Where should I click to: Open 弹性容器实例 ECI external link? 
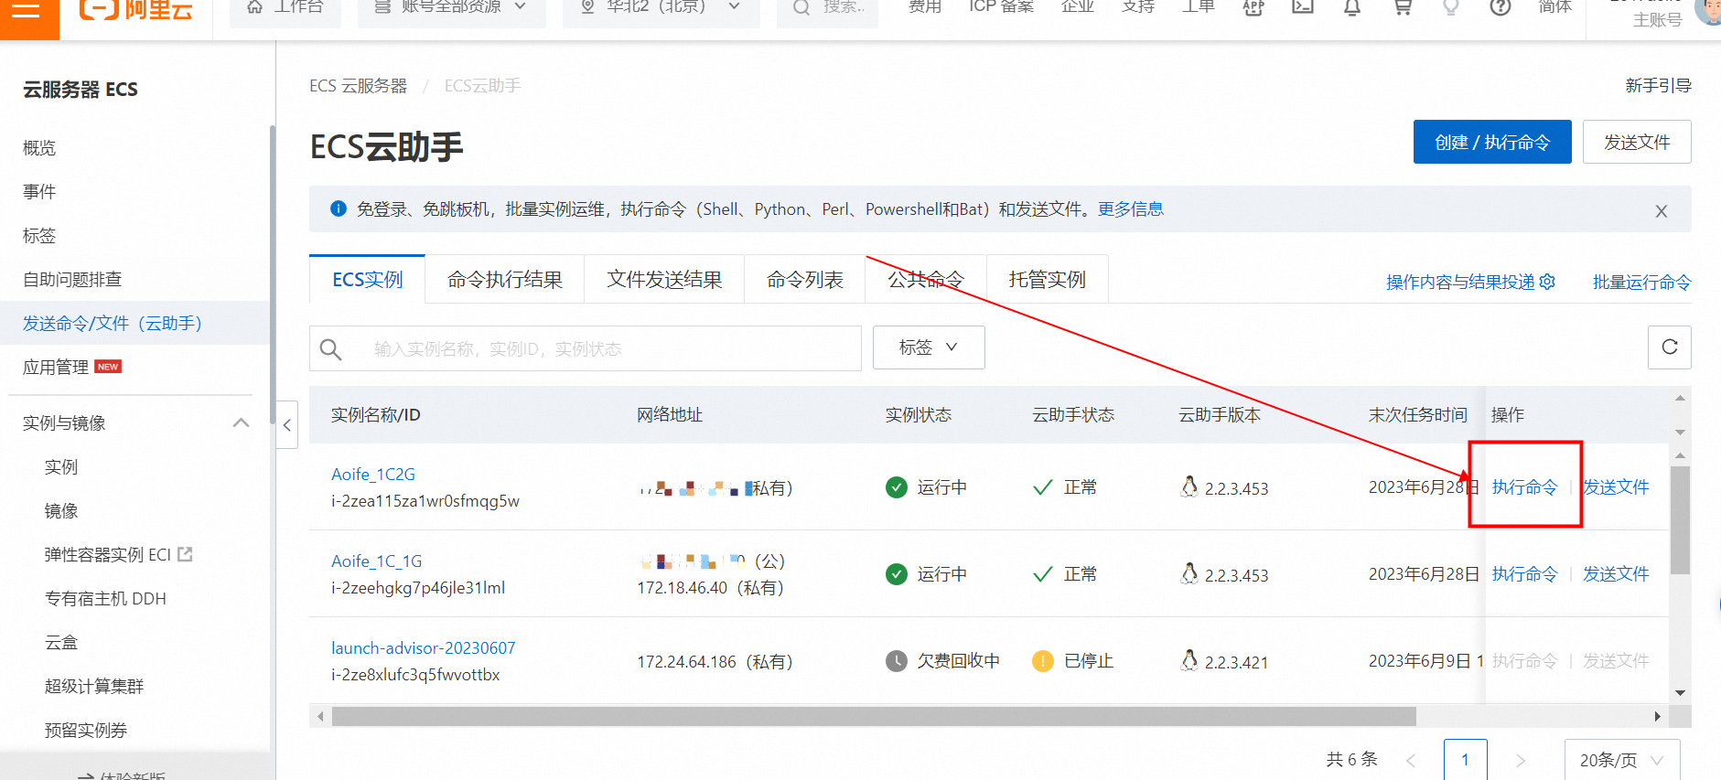(118, 555)
